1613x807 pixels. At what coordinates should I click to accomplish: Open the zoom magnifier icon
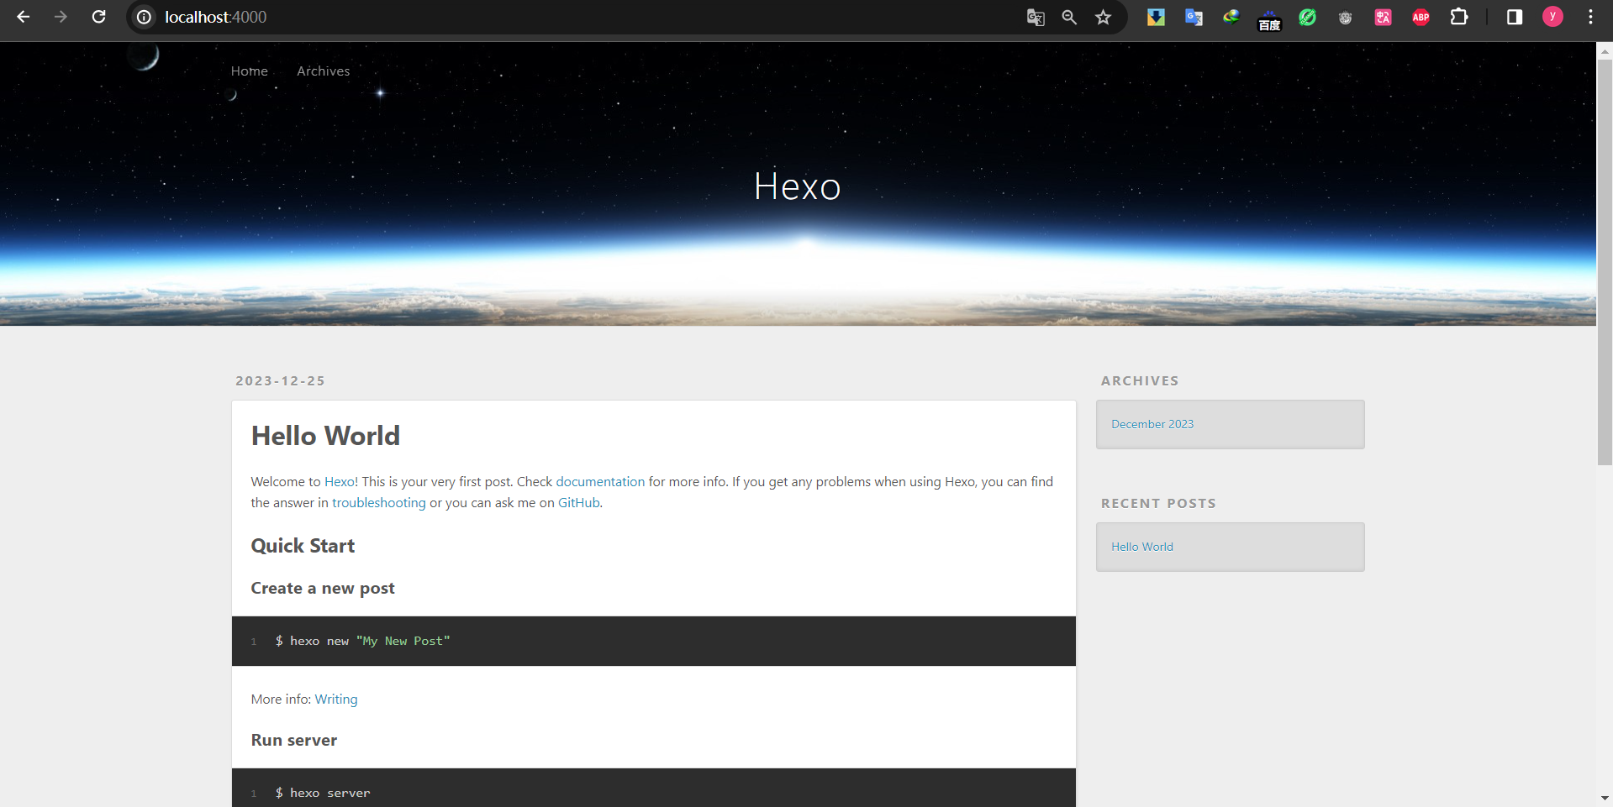tap(1069, 17)
